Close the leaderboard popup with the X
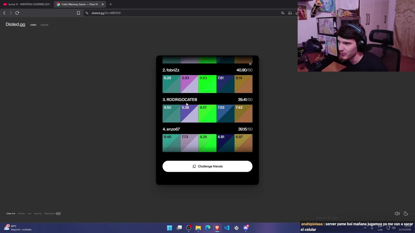 (x=250, y=64)
